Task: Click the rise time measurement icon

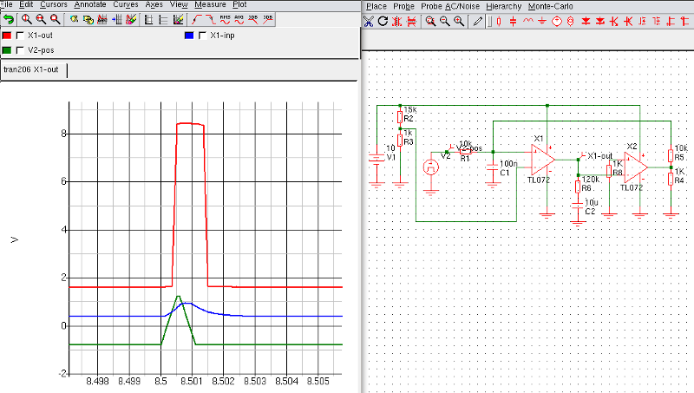Action: [x=198, y=18]
